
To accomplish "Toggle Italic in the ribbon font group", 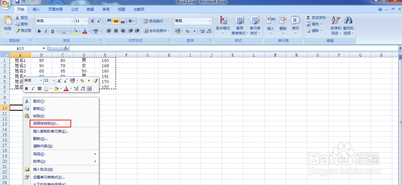I will [46, 31].
